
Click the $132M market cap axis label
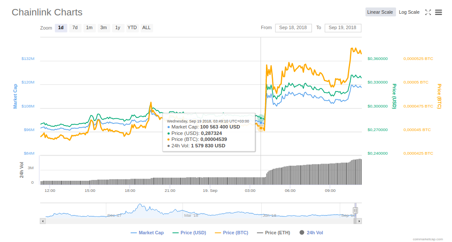(x=28, y=59)
